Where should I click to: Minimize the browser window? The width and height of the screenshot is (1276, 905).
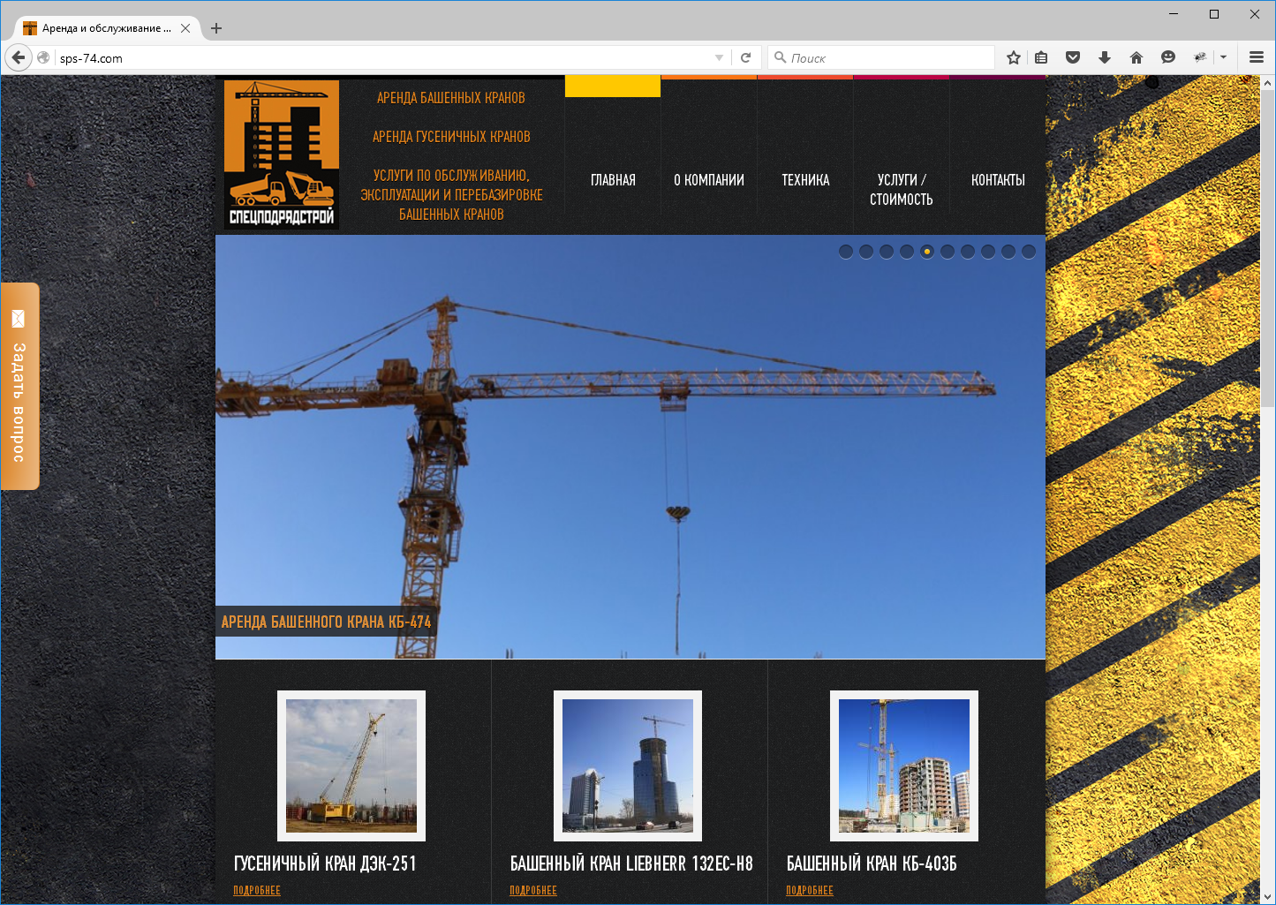(x=1174, y=14)
